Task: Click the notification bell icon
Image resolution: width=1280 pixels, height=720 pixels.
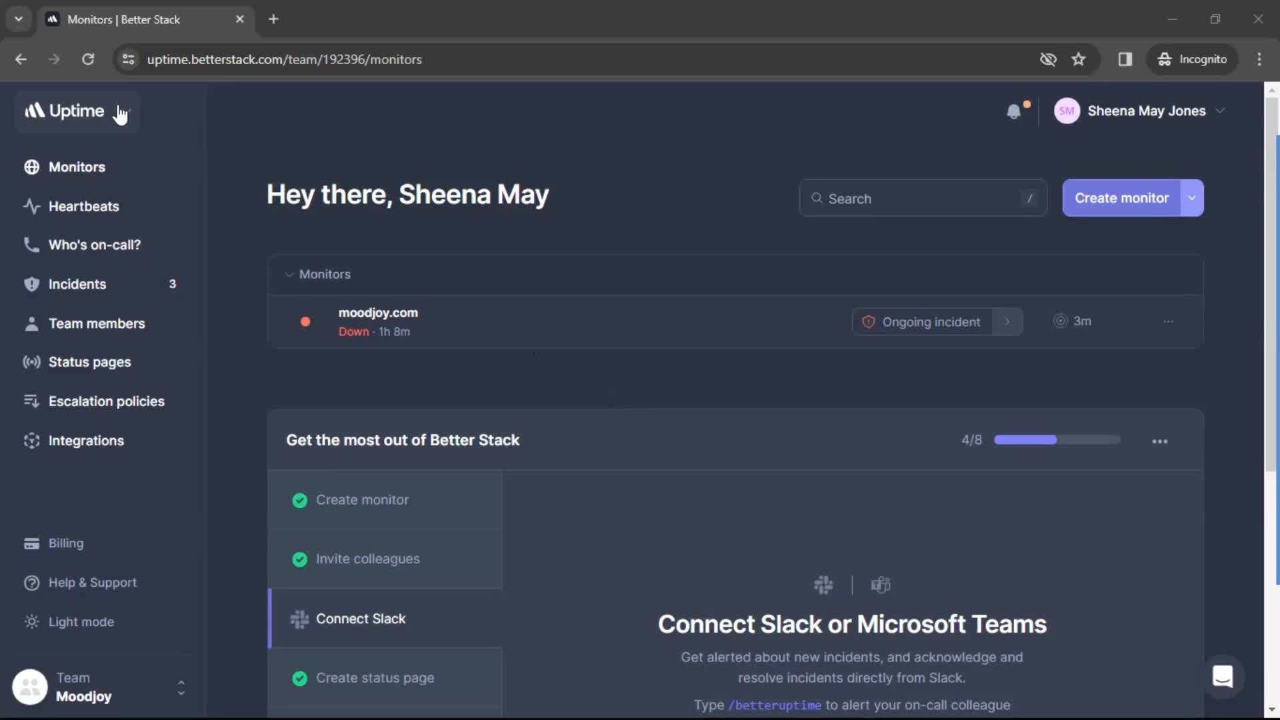Action: [x=1013, y=111]
